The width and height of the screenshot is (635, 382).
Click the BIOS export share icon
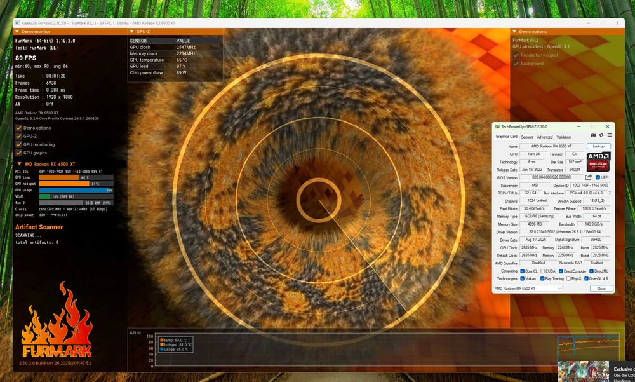589,177
